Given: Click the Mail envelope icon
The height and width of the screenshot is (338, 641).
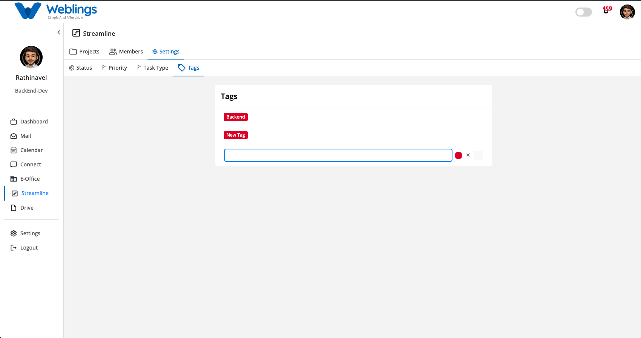Looking at the screenshot, I should pyautogui.click(x=14, y=136).
